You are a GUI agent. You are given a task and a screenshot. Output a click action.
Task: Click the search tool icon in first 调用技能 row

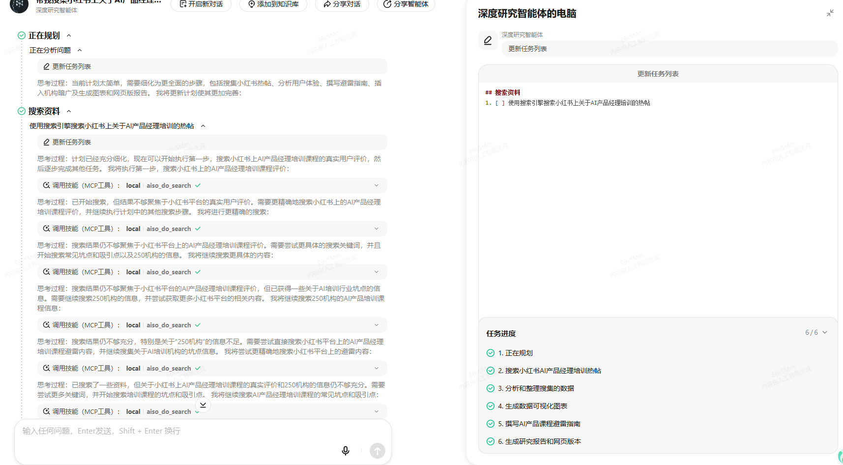click(x=46, y=185)
